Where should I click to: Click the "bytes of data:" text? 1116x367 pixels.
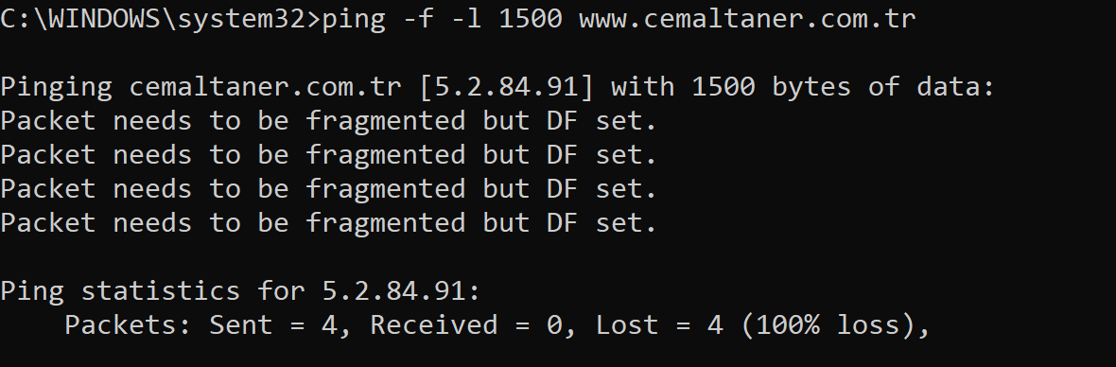[883, 87]
